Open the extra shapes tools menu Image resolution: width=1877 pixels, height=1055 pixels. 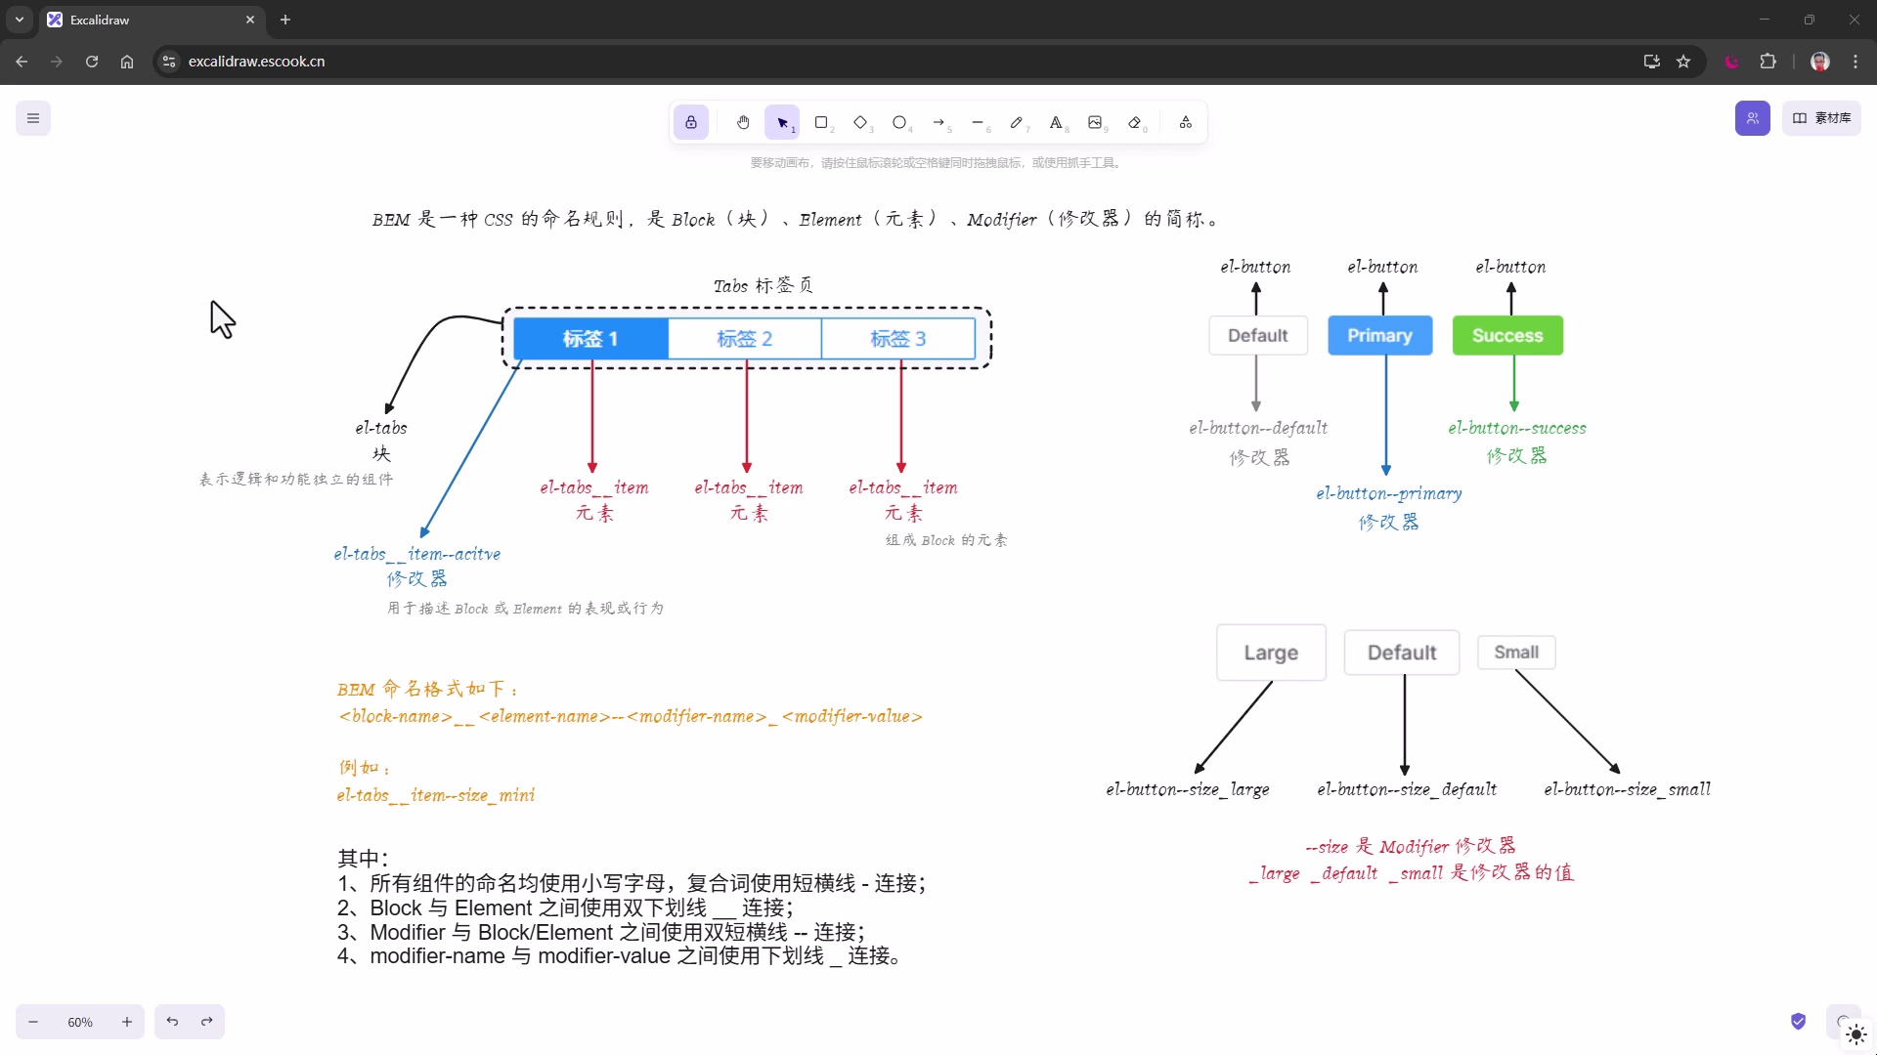coord(1186,123)
